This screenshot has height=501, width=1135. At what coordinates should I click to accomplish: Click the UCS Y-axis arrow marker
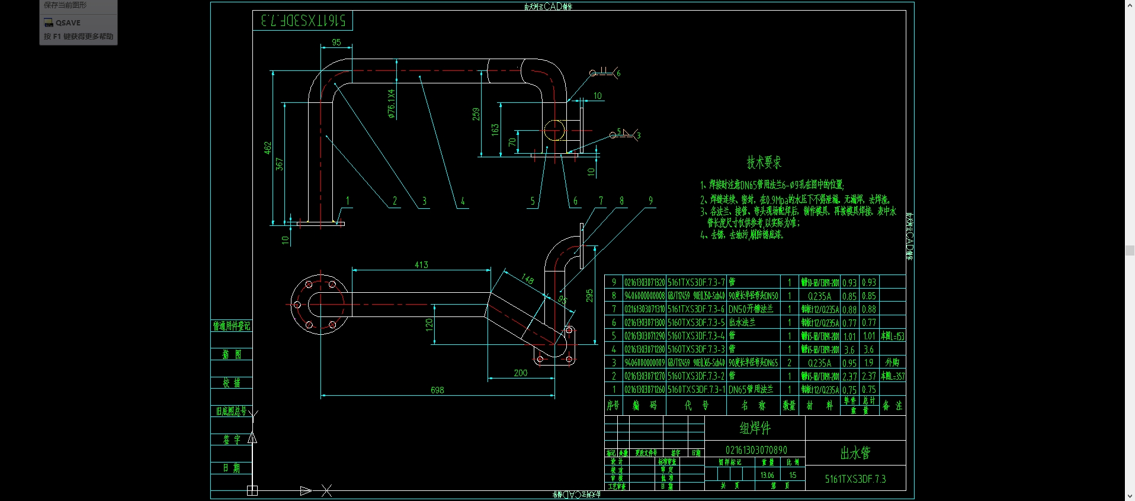[252, 438]
